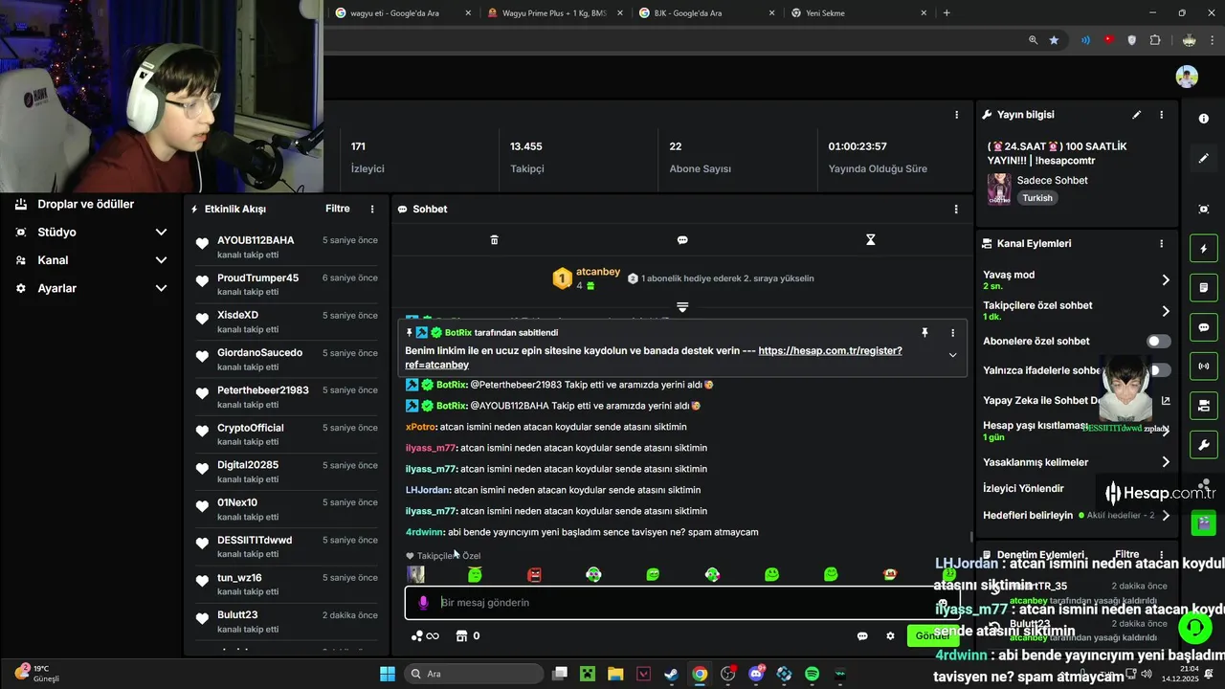
Task: Bookmark page with the Chrome star icon
Action: click(x=1054, y=40)
